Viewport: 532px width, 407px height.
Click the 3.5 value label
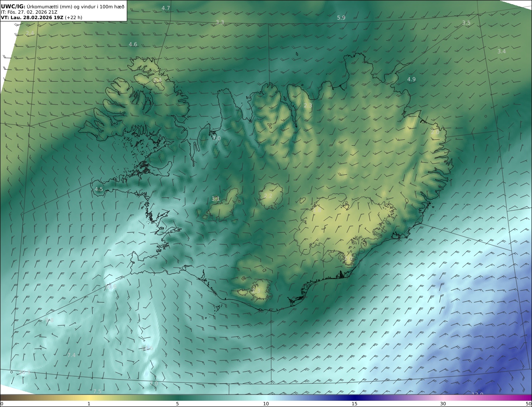coord(466,23)
